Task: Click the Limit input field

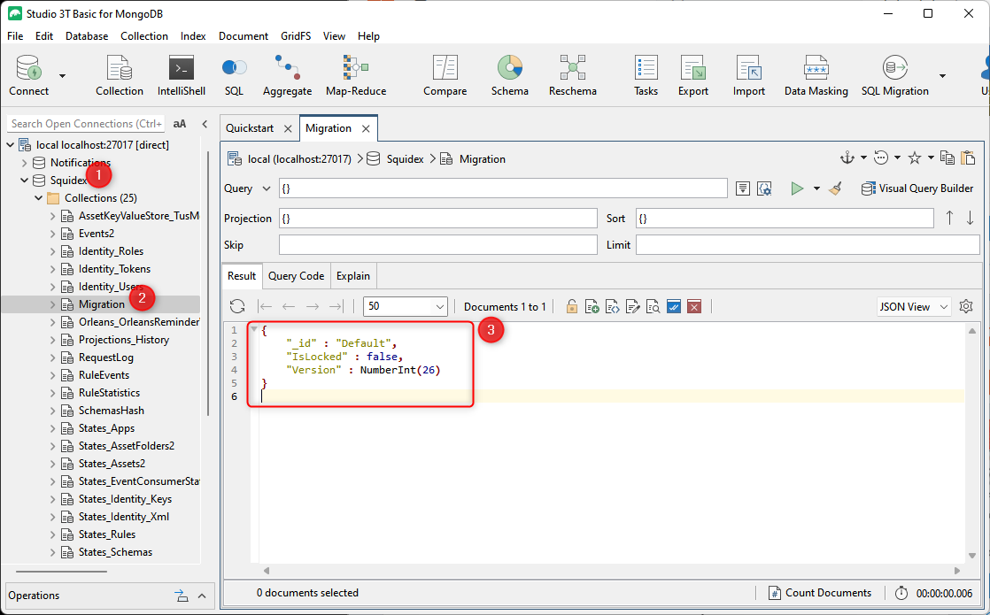Action: (808, 245)
